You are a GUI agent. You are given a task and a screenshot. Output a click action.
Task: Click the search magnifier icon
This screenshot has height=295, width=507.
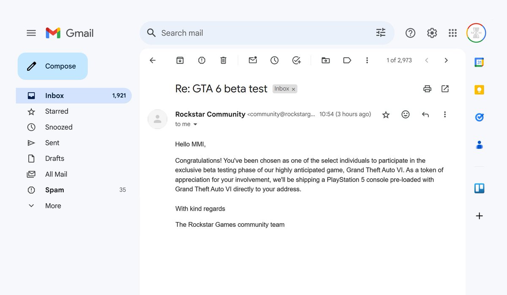point(151,33)
